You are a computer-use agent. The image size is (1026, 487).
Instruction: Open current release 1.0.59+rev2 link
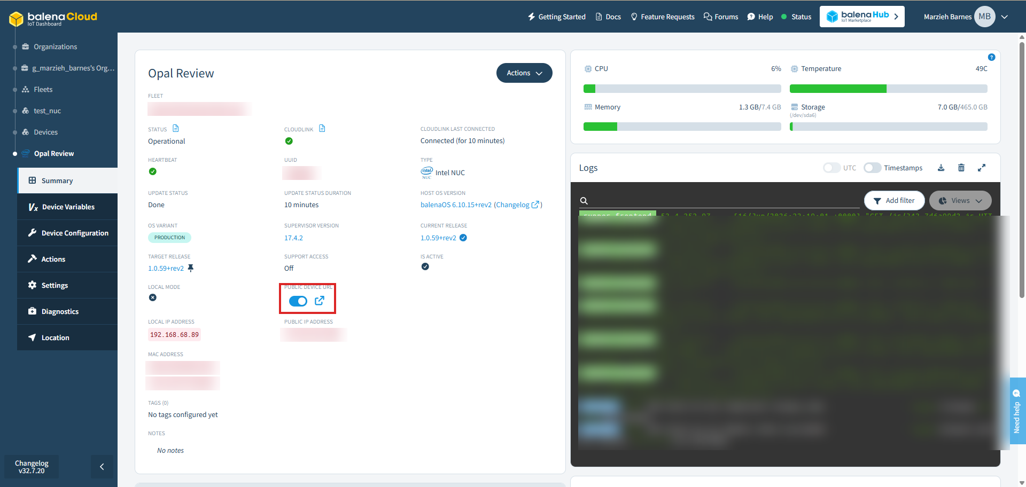(438, 238)
